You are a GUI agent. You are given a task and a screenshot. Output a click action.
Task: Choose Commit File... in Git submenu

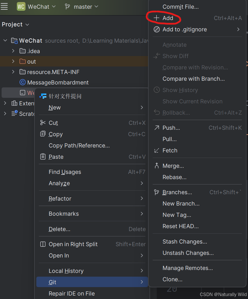coord(197,7)
